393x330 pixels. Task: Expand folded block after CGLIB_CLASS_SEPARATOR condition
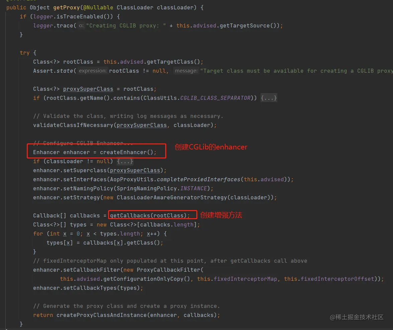coord(269,98)
